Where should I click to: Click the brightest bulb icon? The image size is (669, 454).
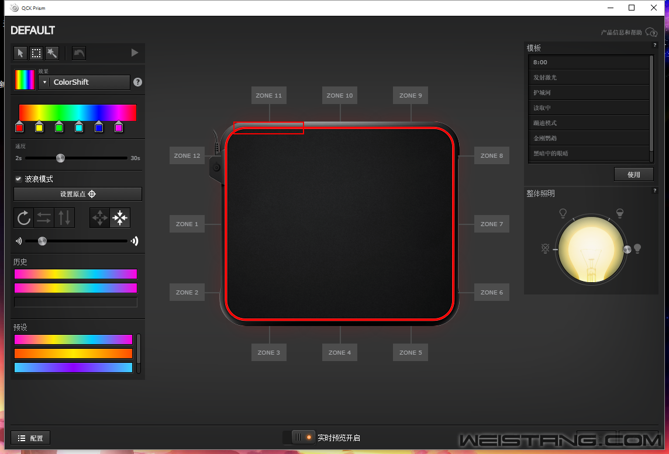pyautogui.click(x=637, y=248)
